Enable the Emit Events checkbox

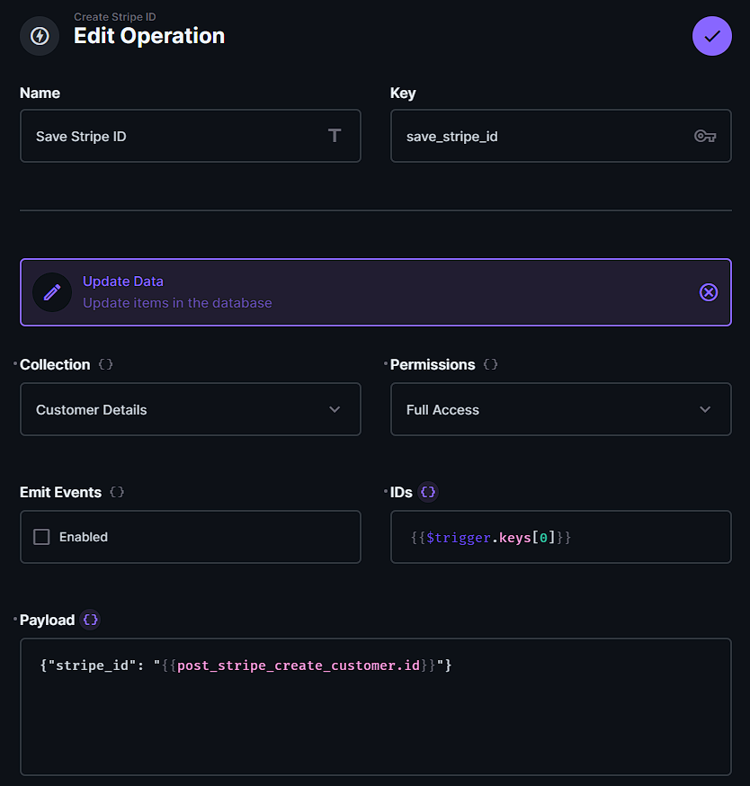(x=41, y=537)
